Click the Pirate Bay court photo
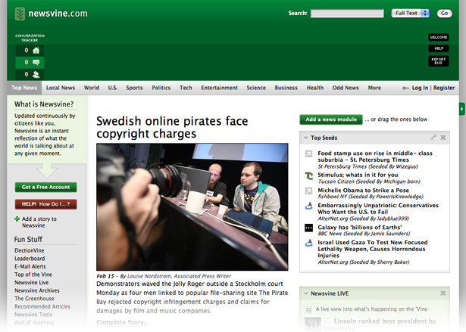Screen dimensions: 466x332 coord(192,206)
